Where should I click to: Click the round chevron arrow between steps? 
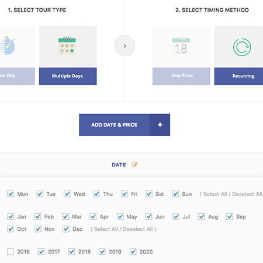click(x=124, y=46)
